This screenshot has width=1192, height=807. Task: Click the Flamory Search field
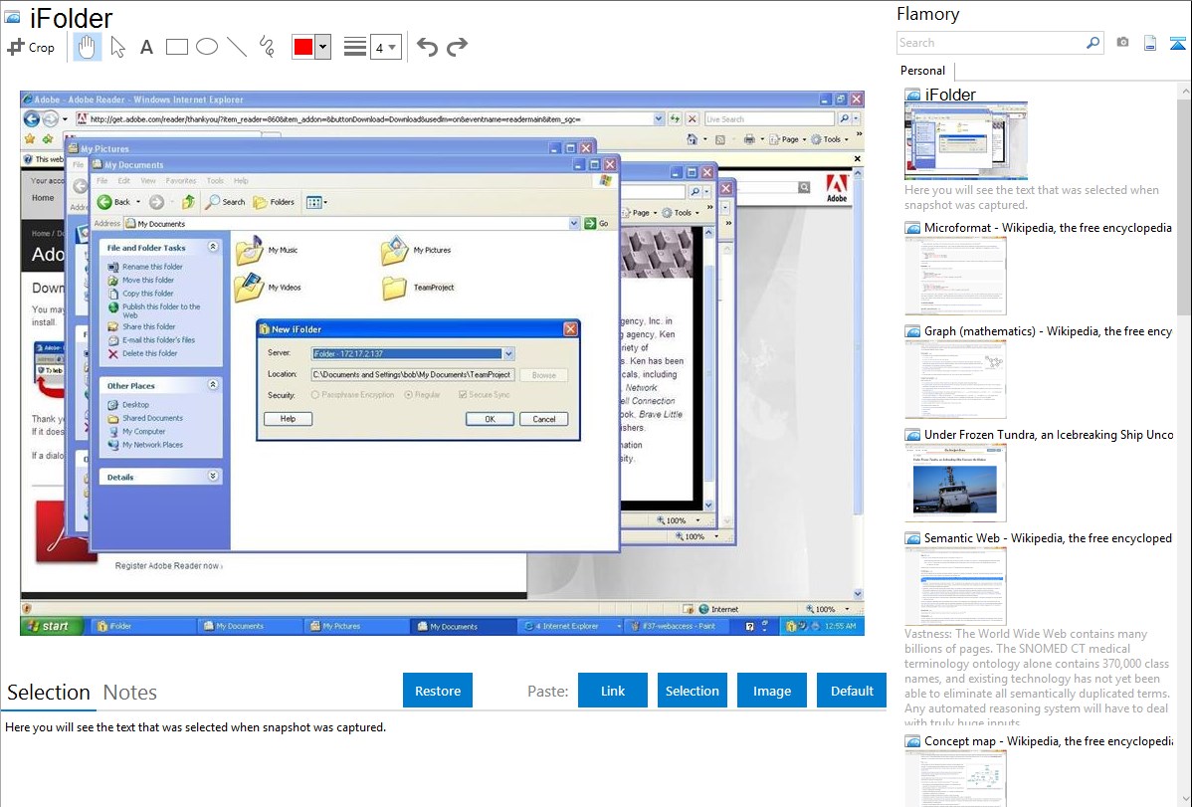click(990, 43)
